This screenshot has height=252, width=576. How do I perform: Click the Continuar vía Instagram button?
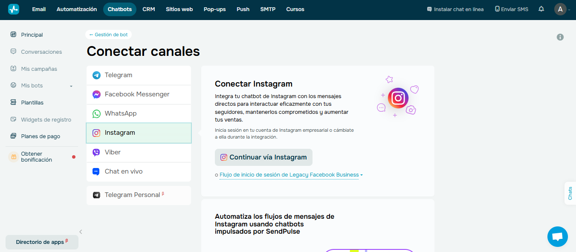click(263, 157)
